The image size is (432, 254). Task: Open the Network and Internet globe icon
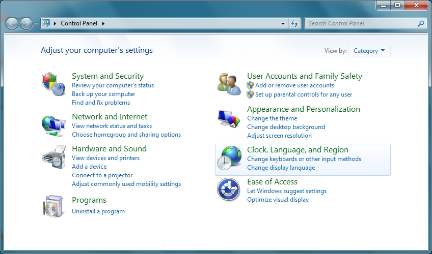tap(53, 126)
